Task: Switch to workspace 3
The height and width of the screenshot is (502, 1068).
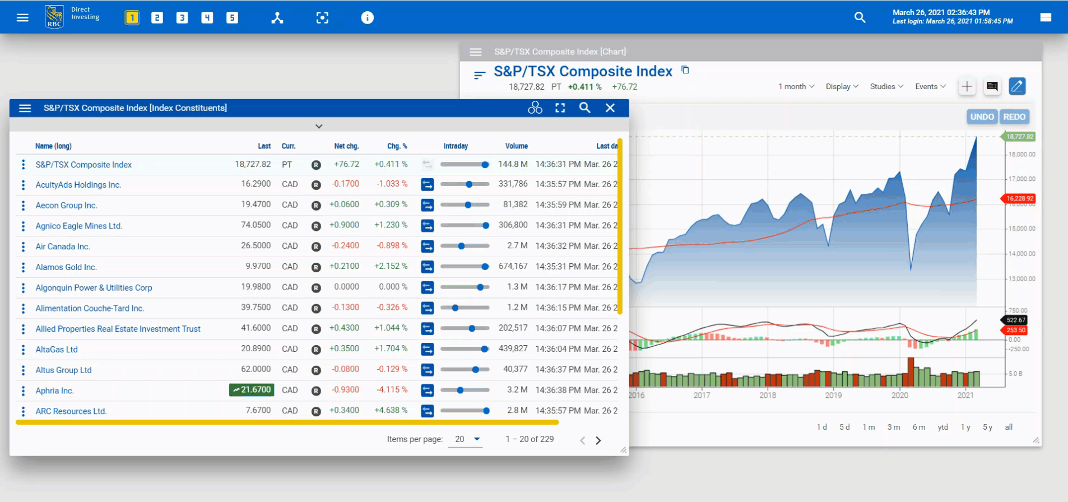Action: (x=182, y=18)
